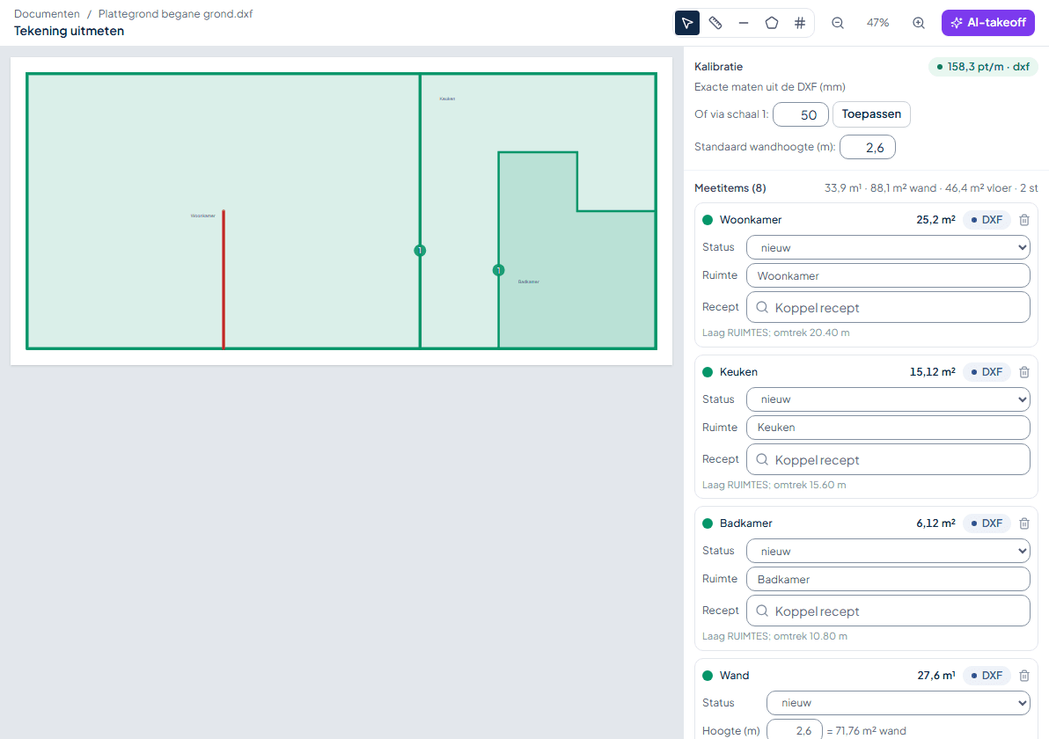This screenshot has width=1049, height=739.
Task: Activate the polygon area tool
Action: coord(772,23)
